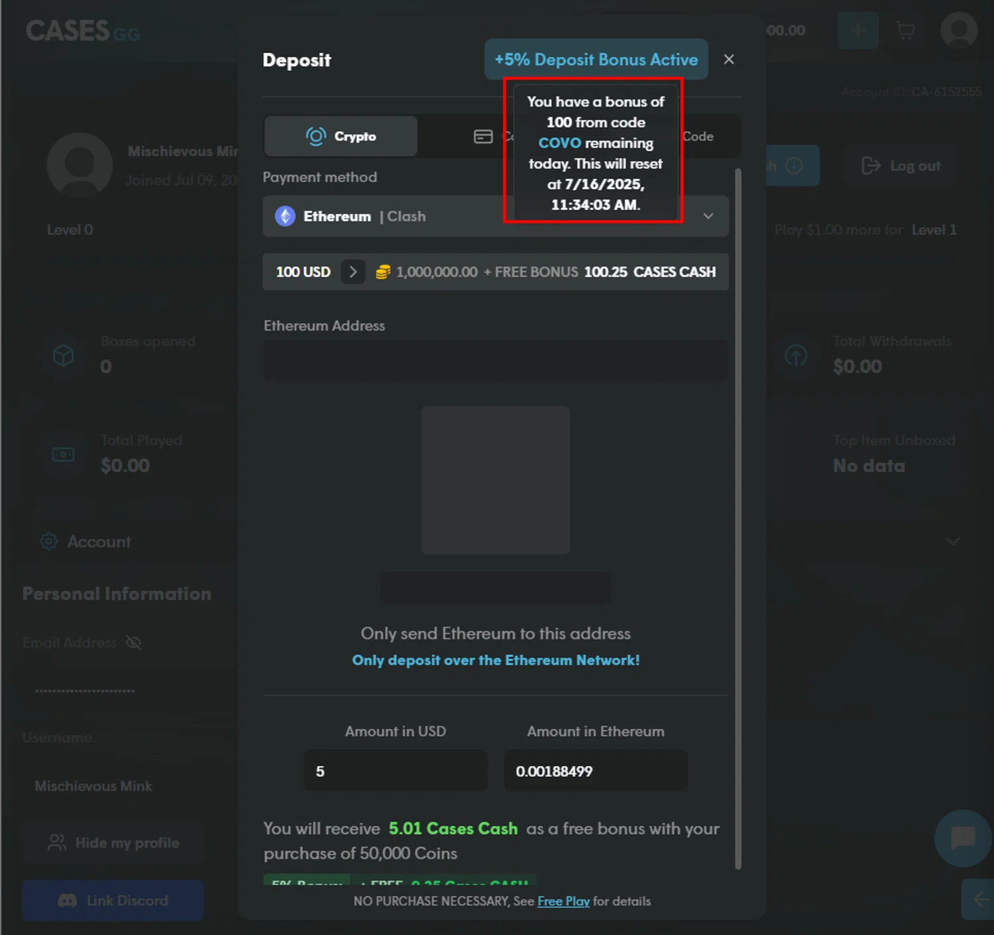
Task: Expand the Account section chevron
Action: pyautogui.click(x=953, y=541)
